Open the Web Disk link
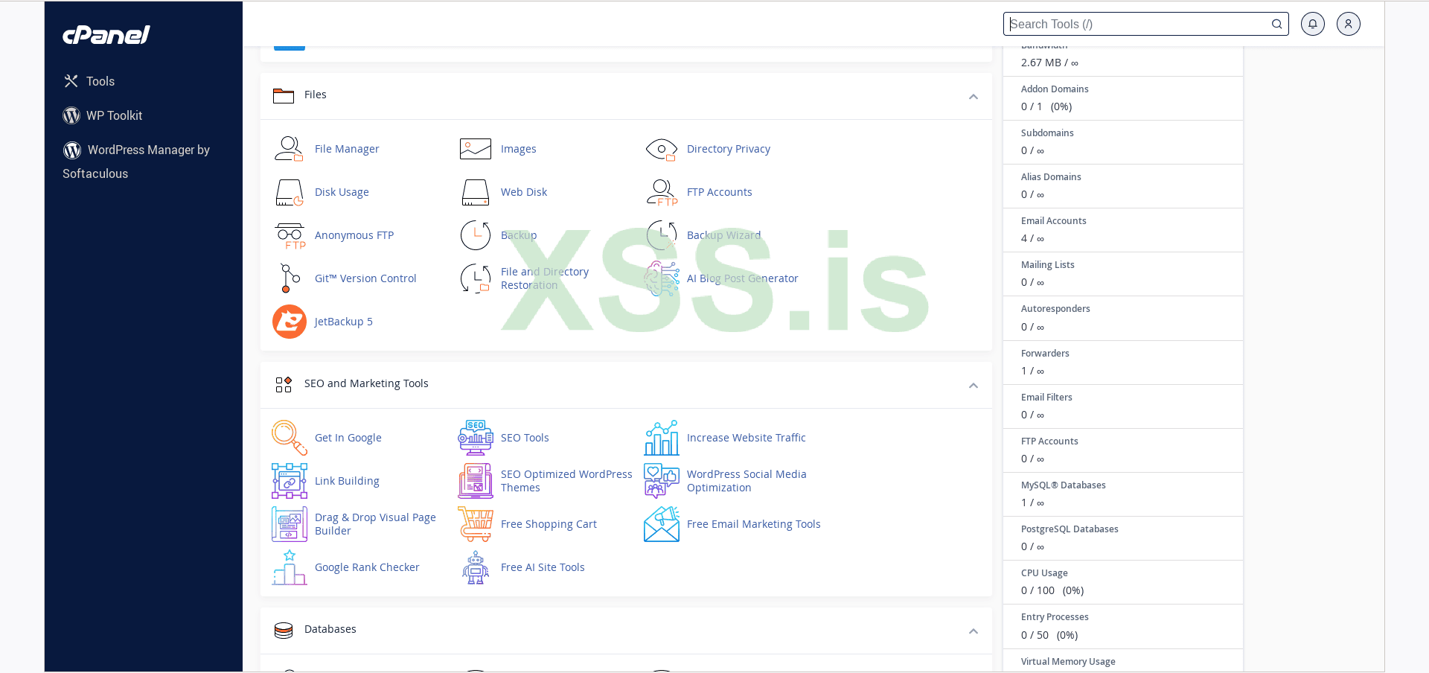The width and height of the screenshot is (1429, 673). point(524,192)
